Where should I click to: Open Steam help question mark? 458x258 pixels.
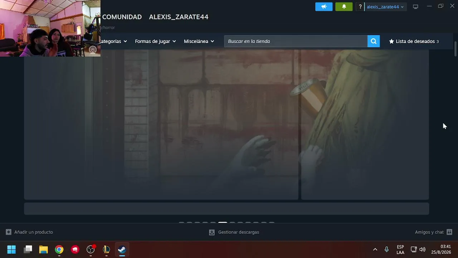(x=360, y=6)
